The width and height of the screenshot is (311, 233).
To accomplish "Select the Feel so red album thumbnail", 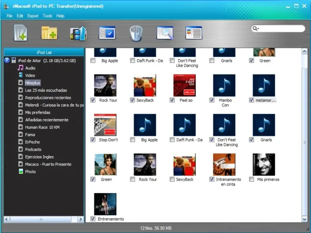I will (184, 85).
